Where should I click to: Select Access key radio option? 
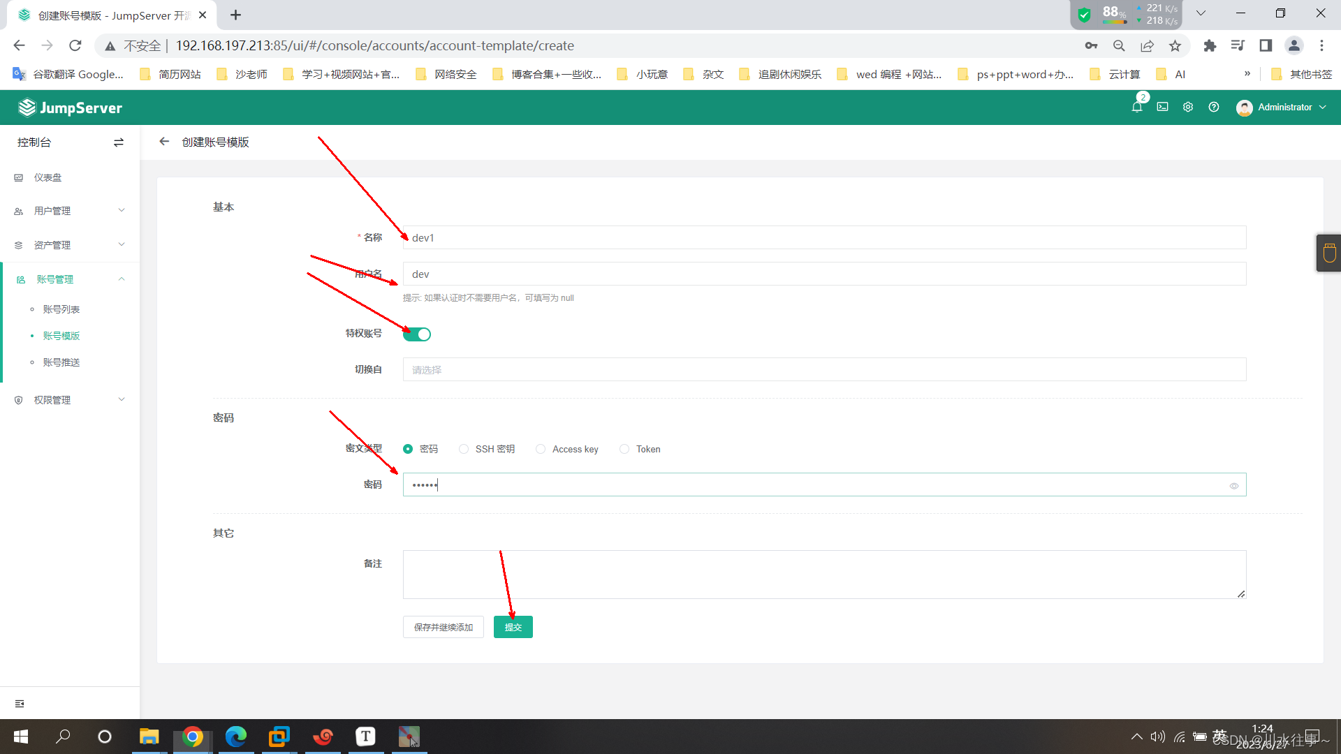[x=541, y=449]
